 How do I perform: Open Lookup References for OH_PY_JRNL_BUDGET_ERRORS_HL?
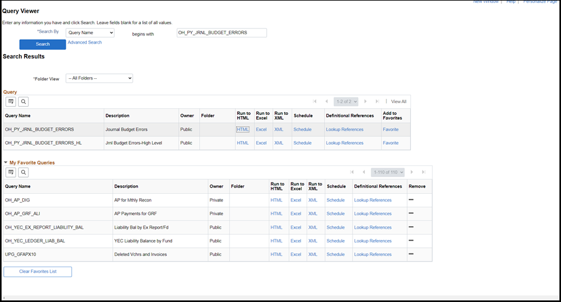344,143
